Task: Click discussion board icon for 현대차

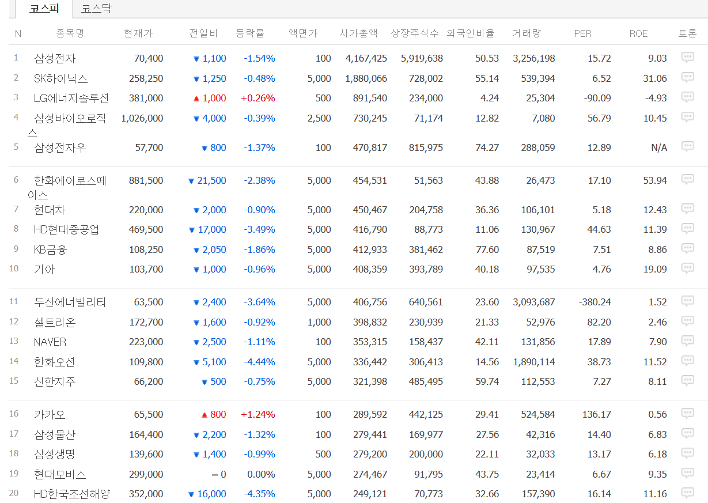Action: click(x=687, y=209)
